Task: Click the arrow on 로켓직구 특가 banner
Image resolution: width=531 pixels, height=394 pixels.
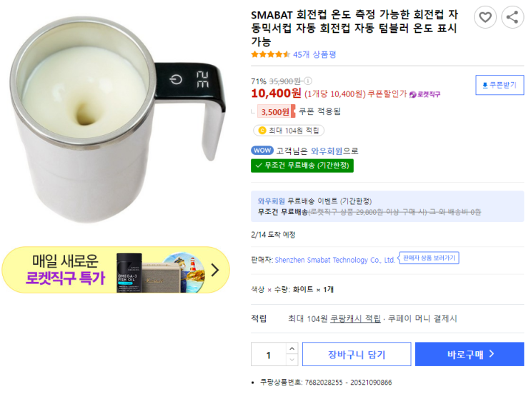Action: (215, 270)
